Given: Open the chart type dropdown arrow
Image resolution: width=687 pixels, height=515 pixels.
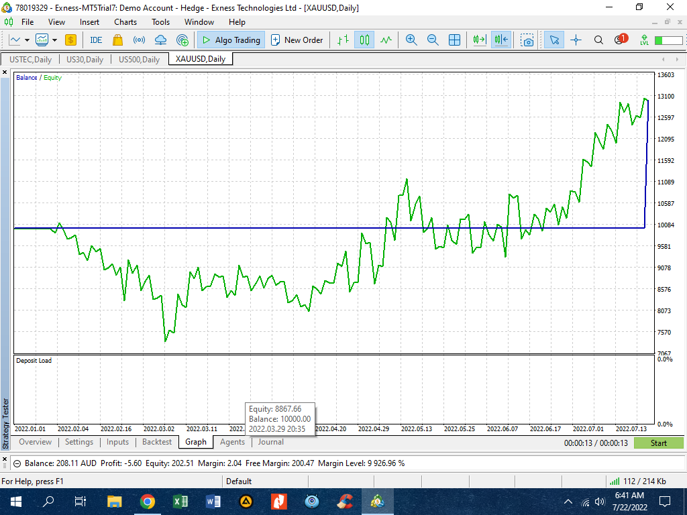Looking at the screenshot, I should coord(27,40).
